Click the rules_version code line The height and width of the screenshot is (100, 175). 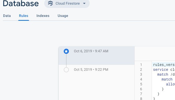coord(164,65)
